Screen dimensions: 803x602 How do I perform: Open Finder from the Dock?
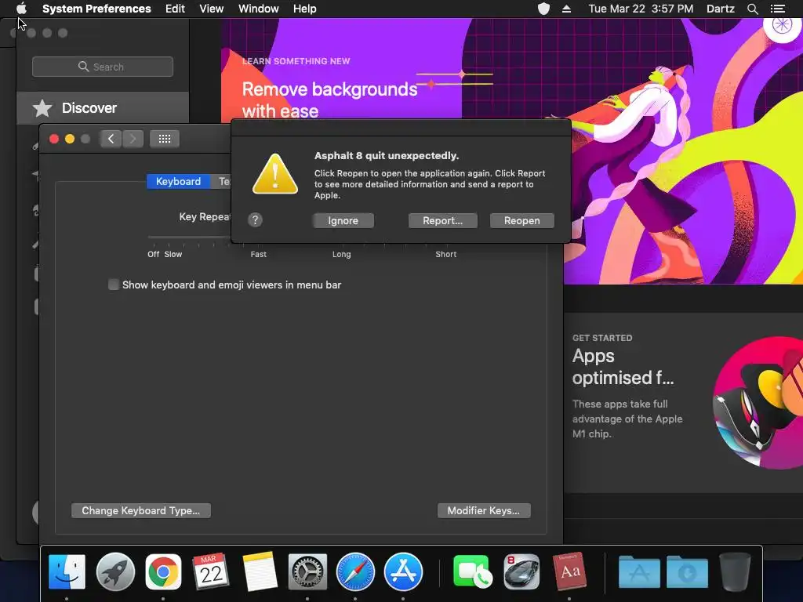click(67, 571)
